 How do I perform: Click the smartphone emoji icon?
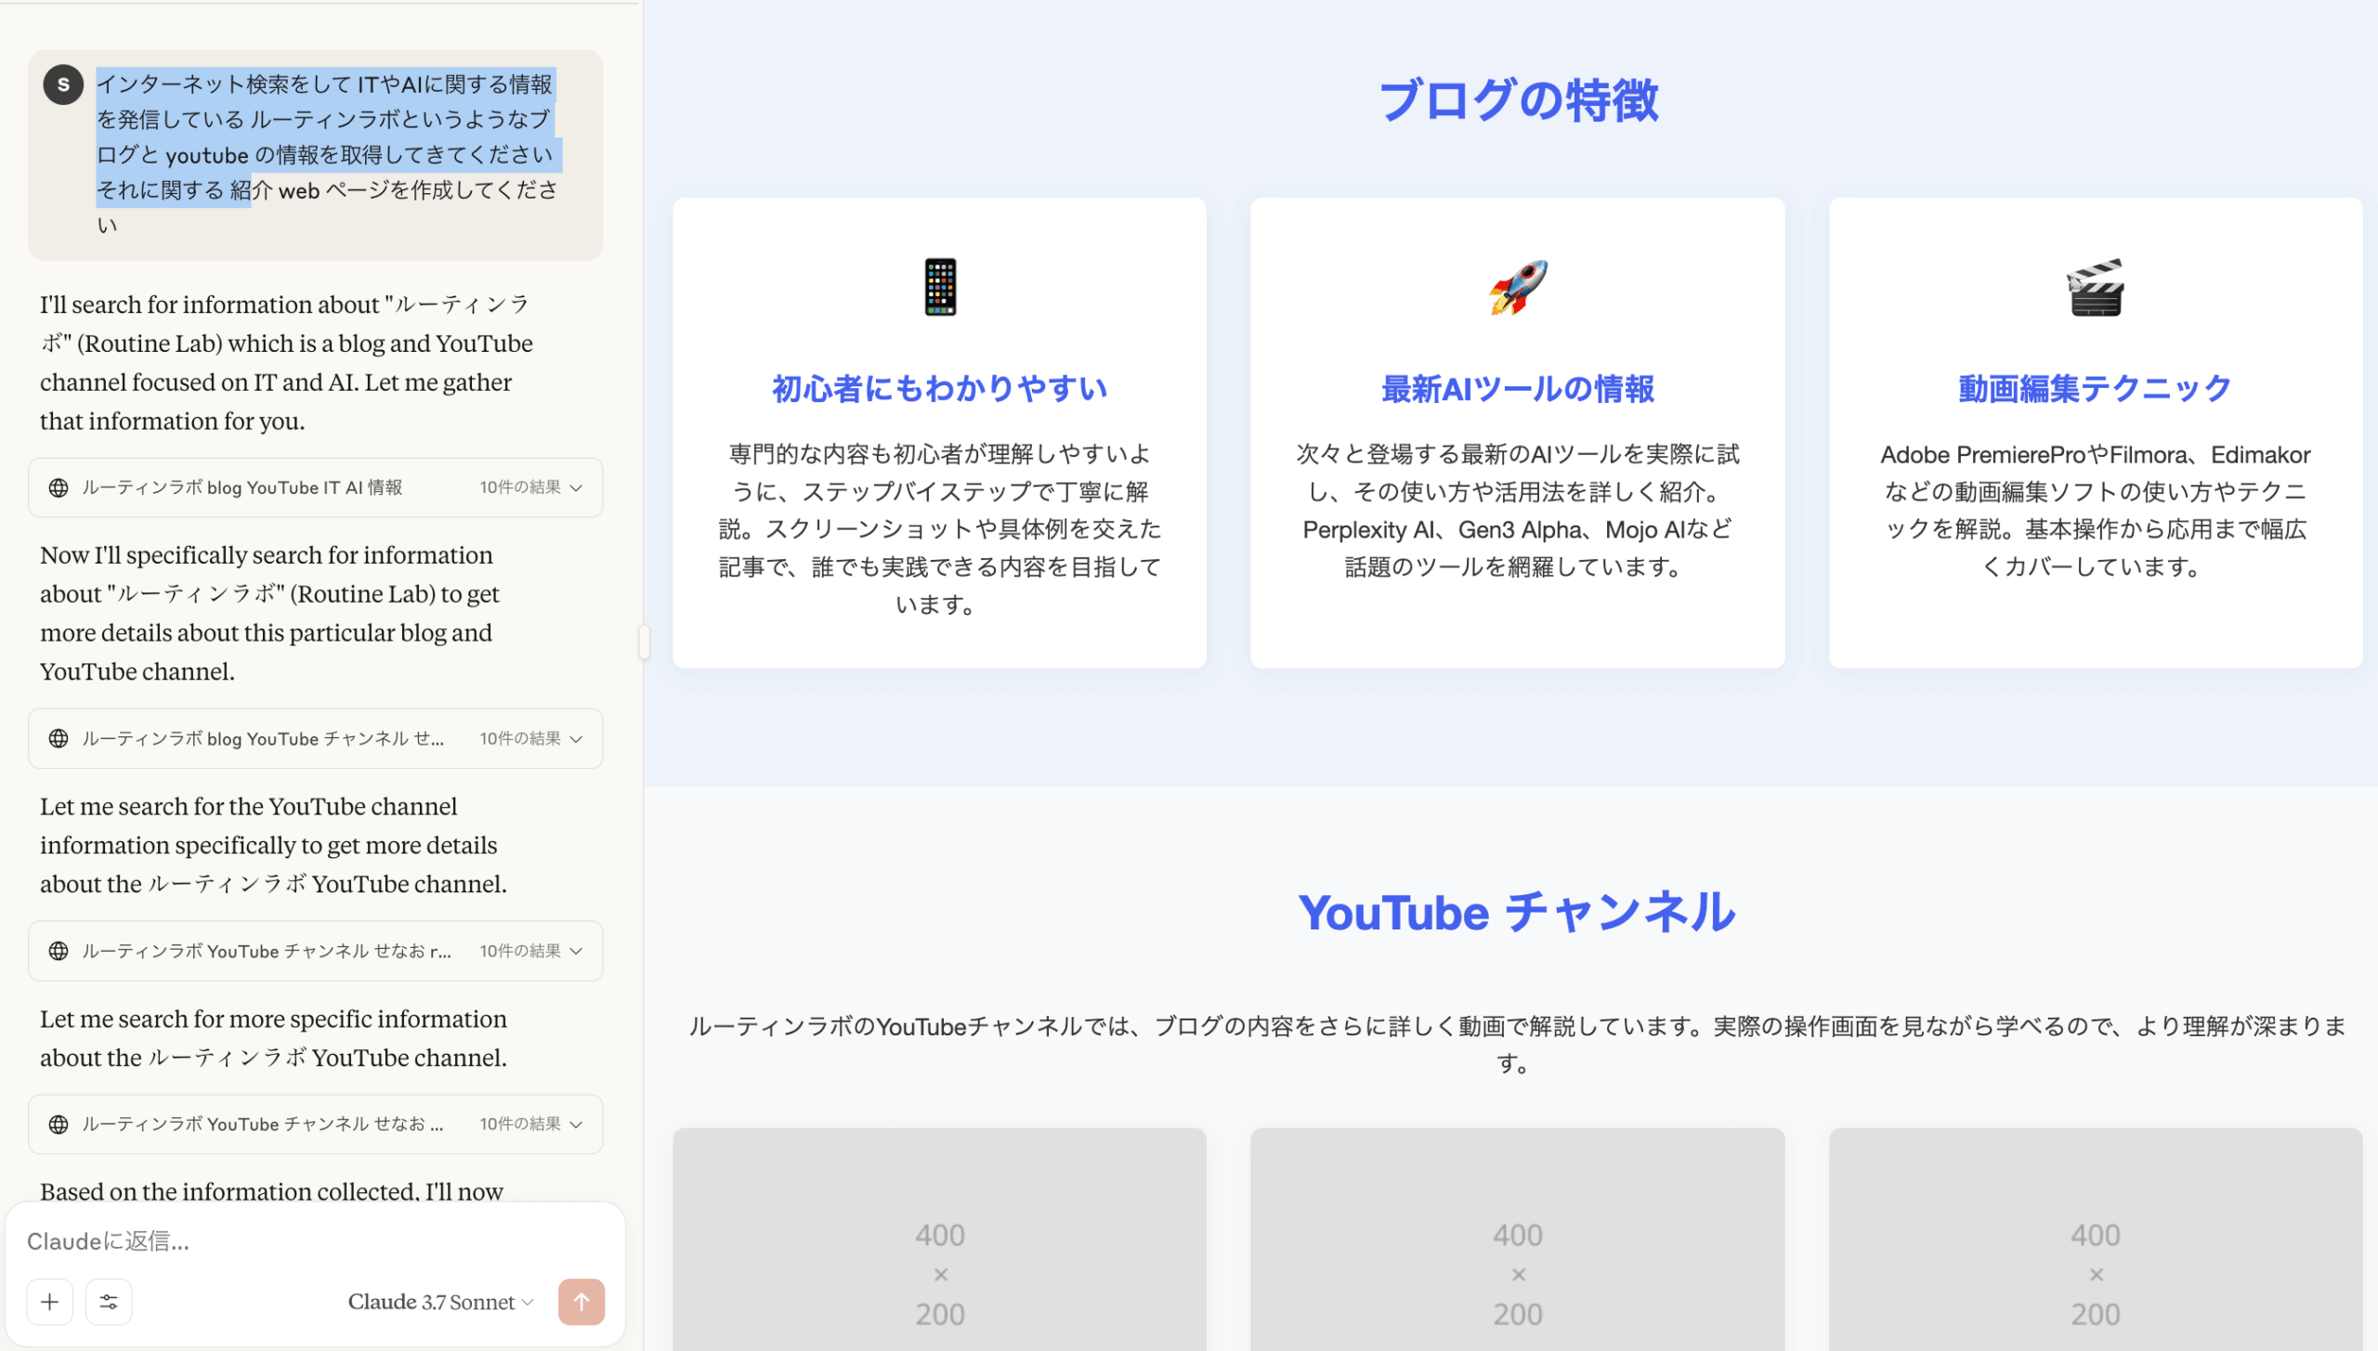point(939,287)
